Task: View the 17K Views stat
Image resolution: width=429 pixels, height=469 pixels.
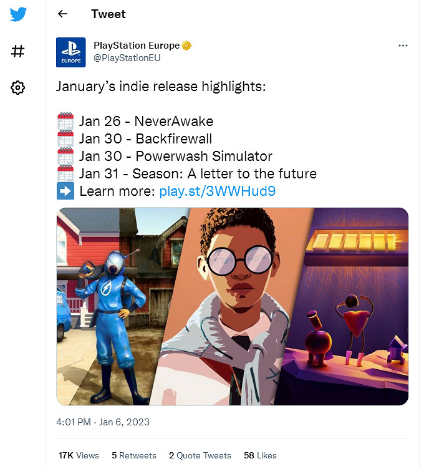Action: pos(79,455)
